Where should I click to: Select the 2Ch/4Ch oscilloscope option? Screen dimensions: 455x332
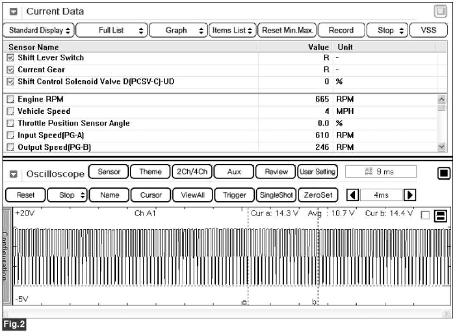click(x=191, y=171)
